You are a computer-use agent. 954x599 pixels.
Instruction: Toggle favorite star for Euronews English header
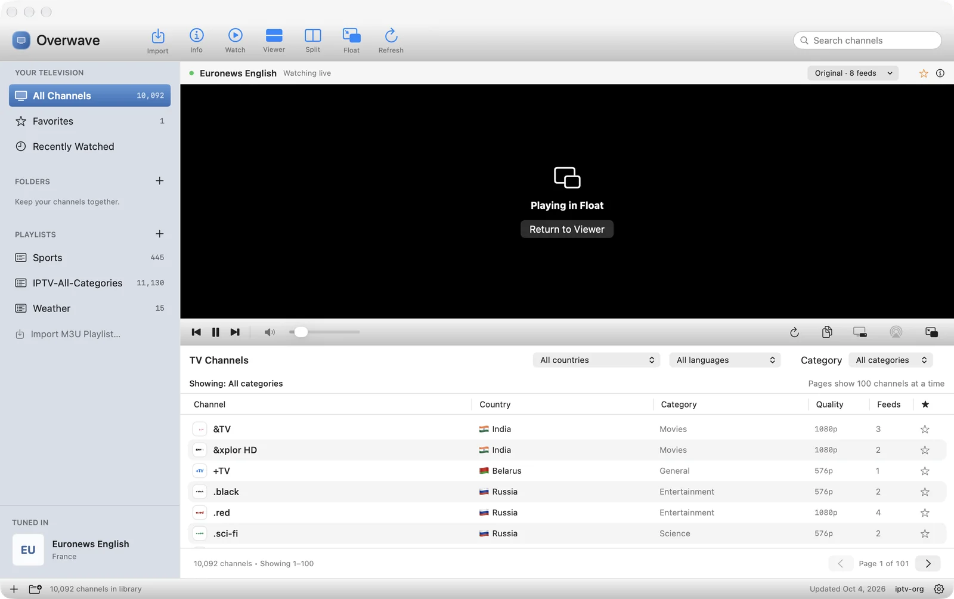click(924, 73)
